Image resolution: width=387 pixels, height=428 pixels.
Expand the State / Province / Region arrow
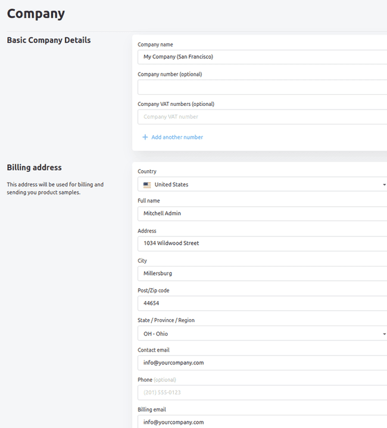point(384,334)
